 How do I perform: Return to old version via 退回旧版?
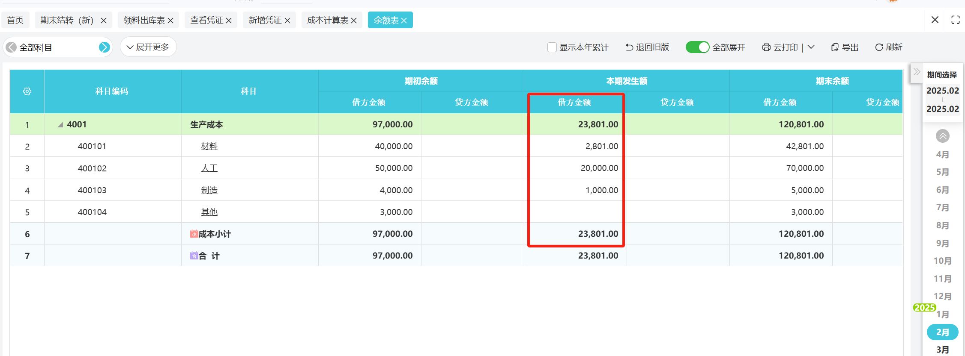[647, 47]
